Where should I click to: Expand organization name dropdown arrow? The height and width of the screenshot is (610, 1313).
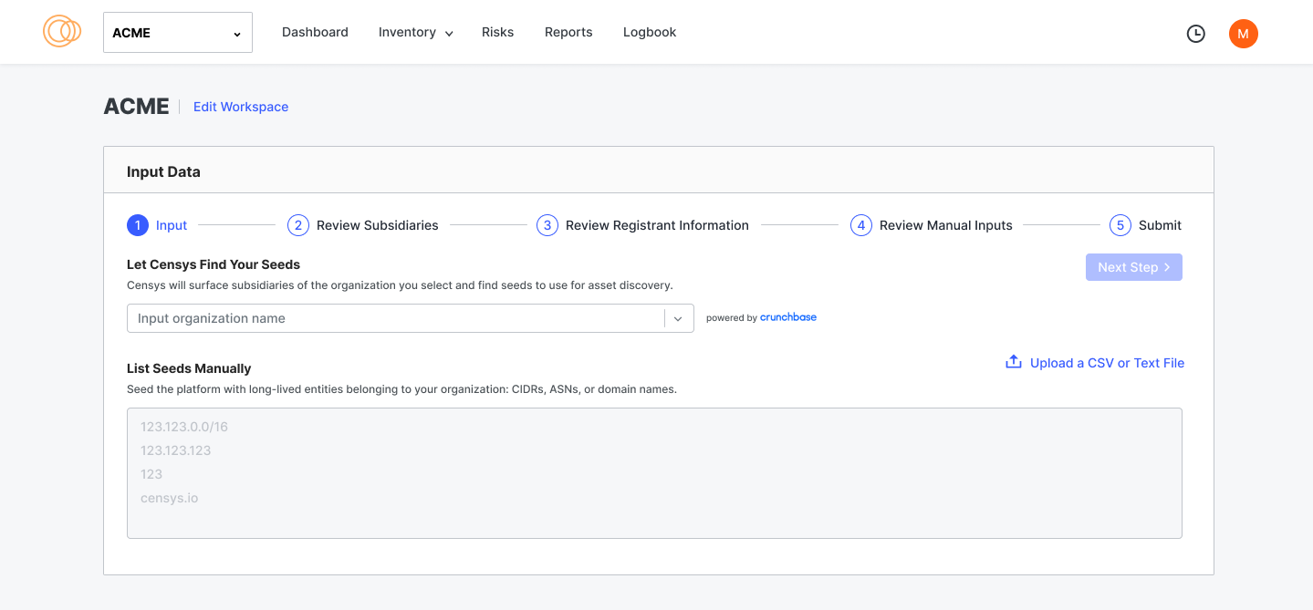click(x=678, y=318)
